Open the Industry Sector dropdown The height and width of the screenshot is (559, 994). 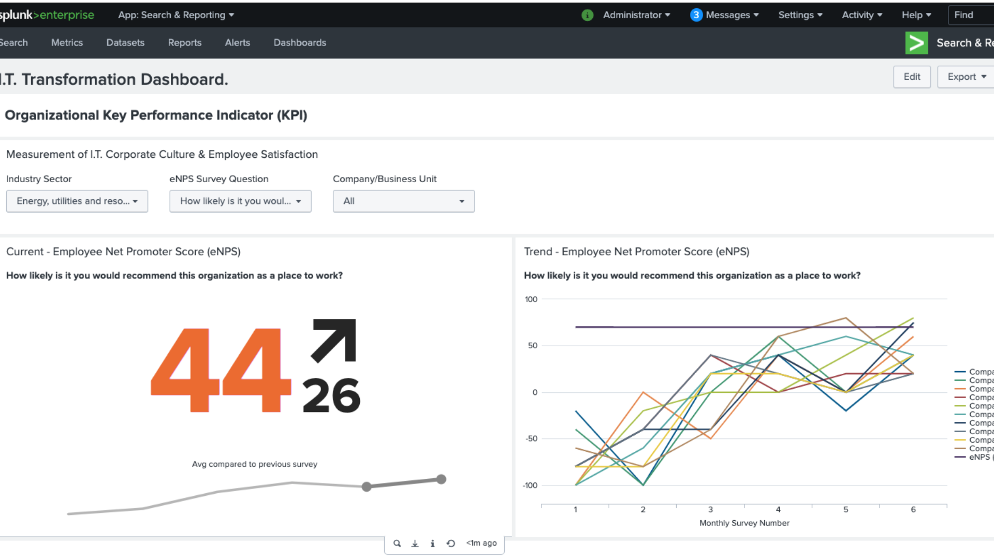pos(77,201)
